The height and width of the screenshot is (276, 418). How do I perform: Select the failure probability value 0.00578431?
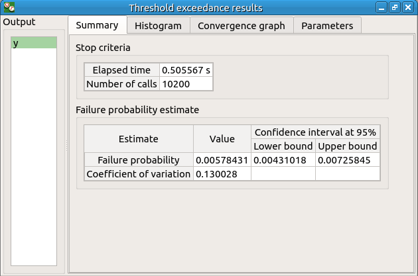tap(222, 160)
